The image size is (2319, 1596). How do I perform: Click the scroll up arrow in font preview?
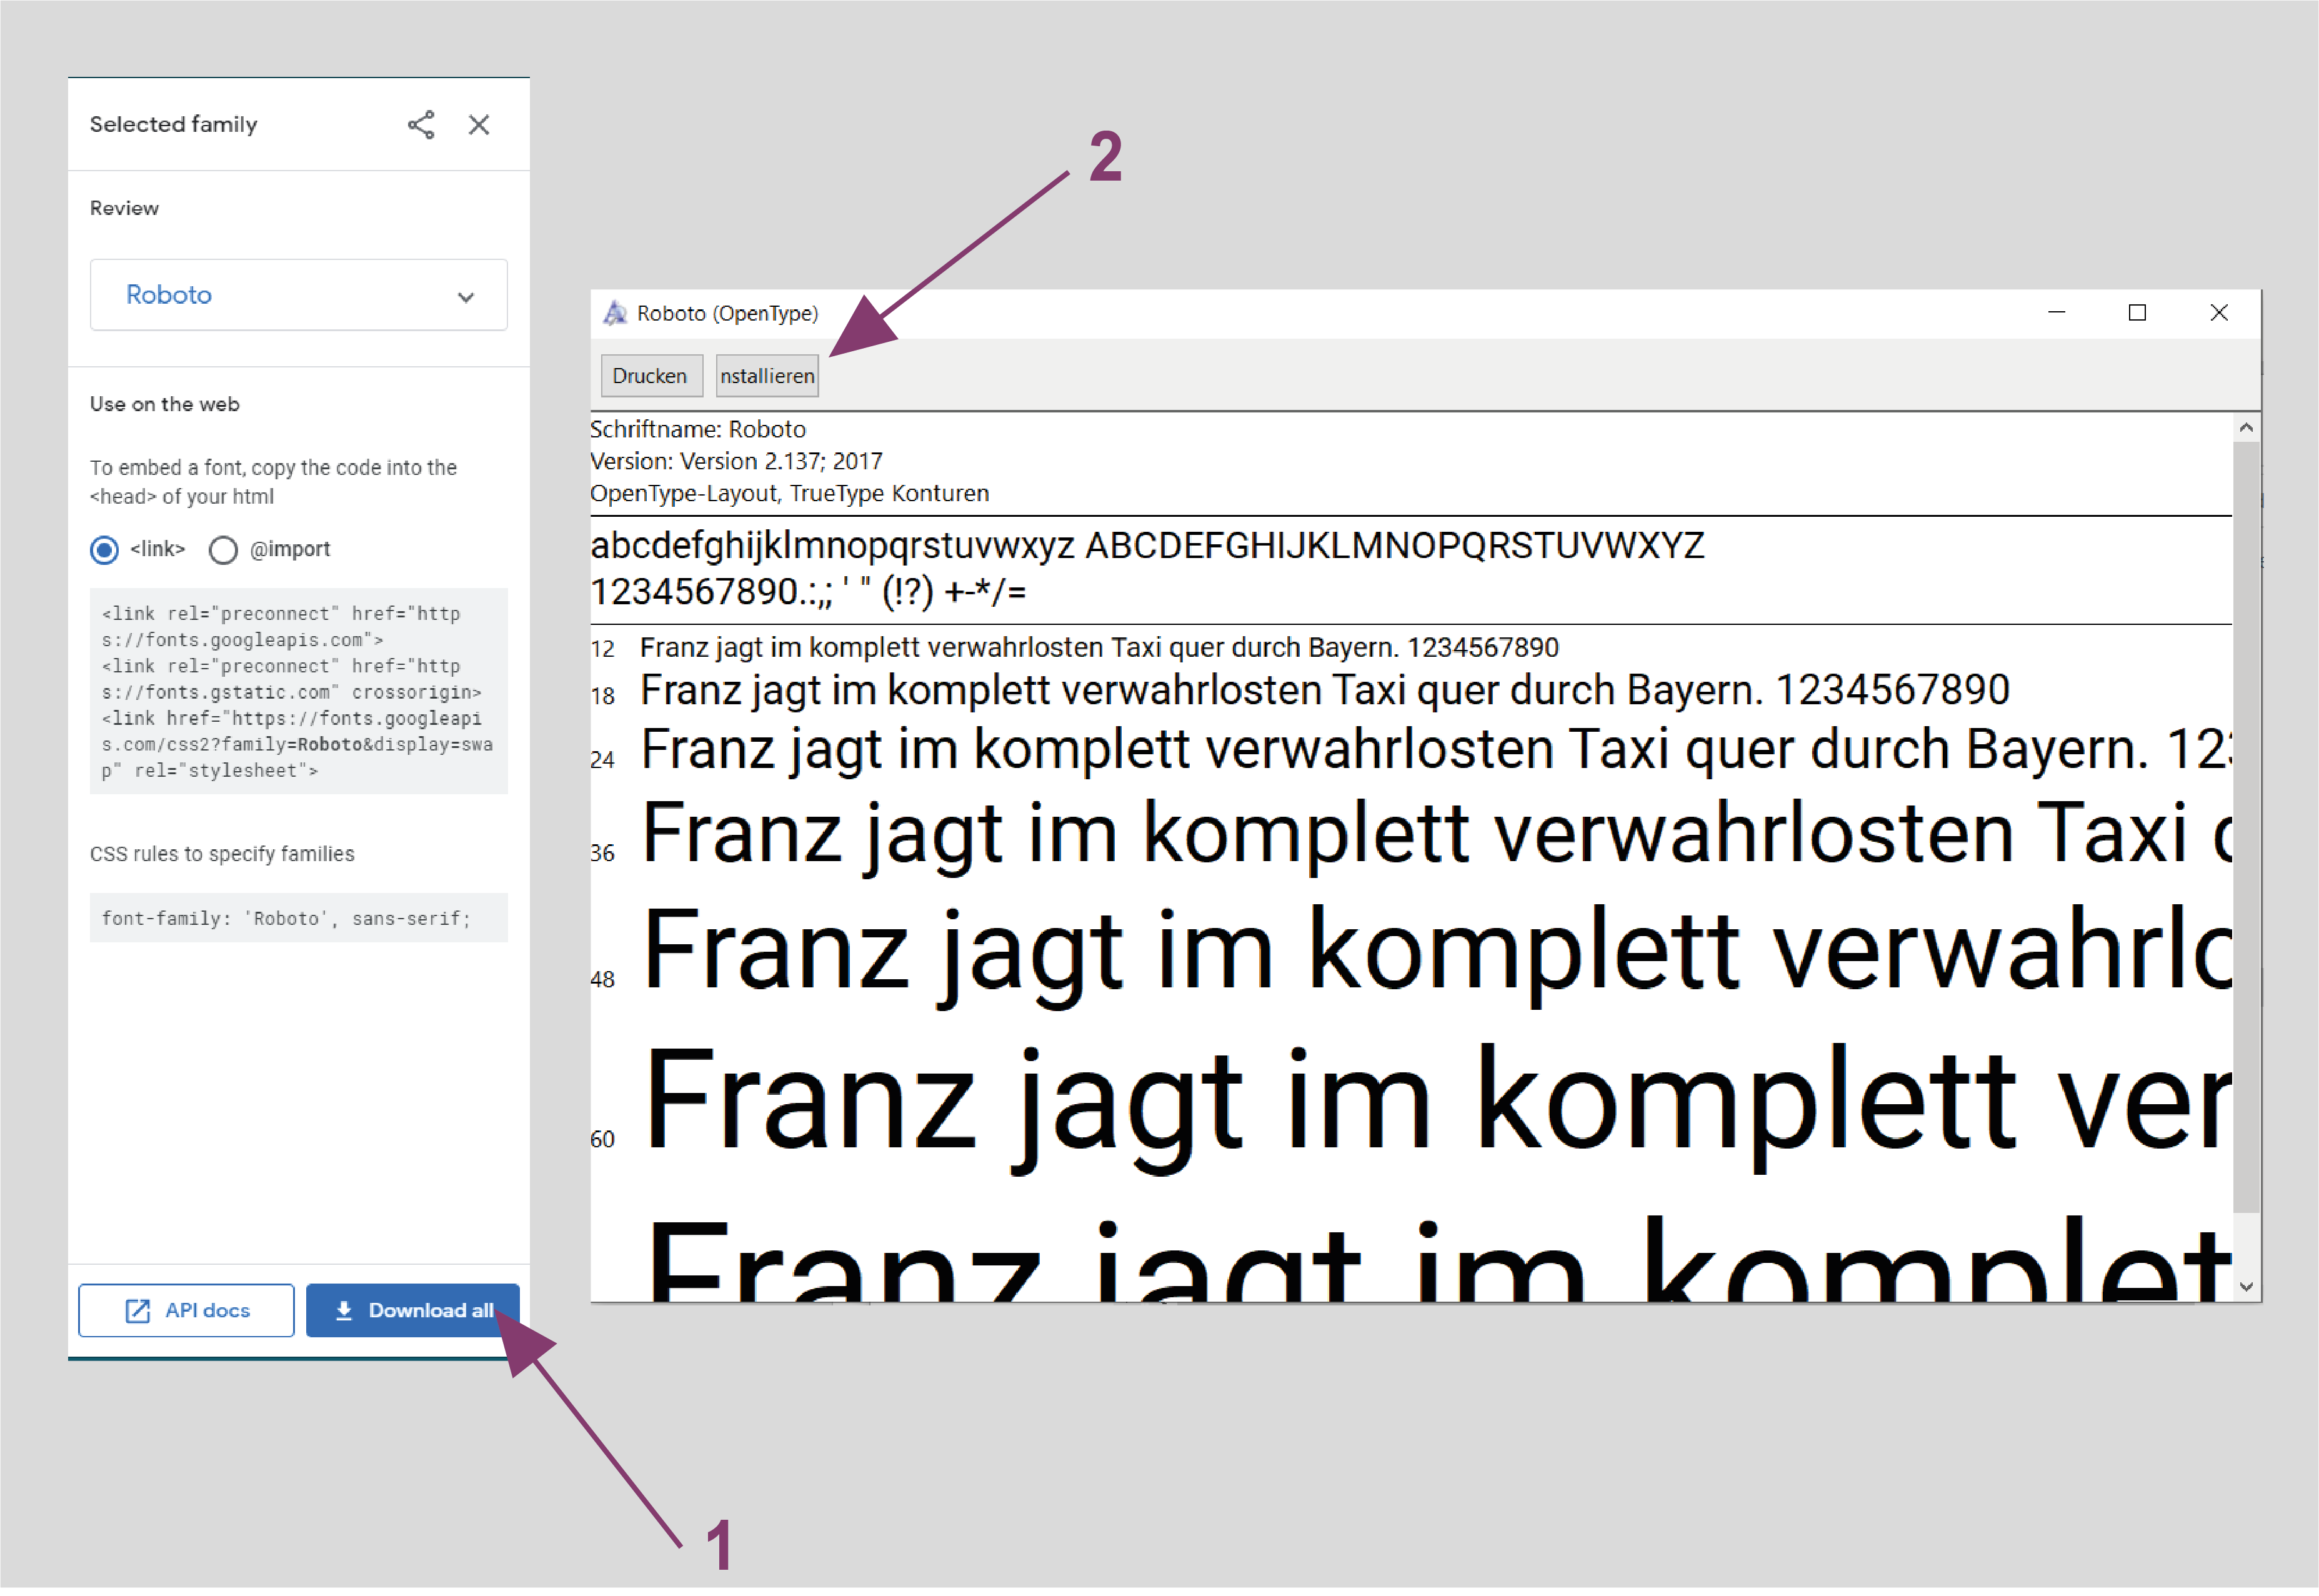pyautogui.click(x=2246, y=429)
